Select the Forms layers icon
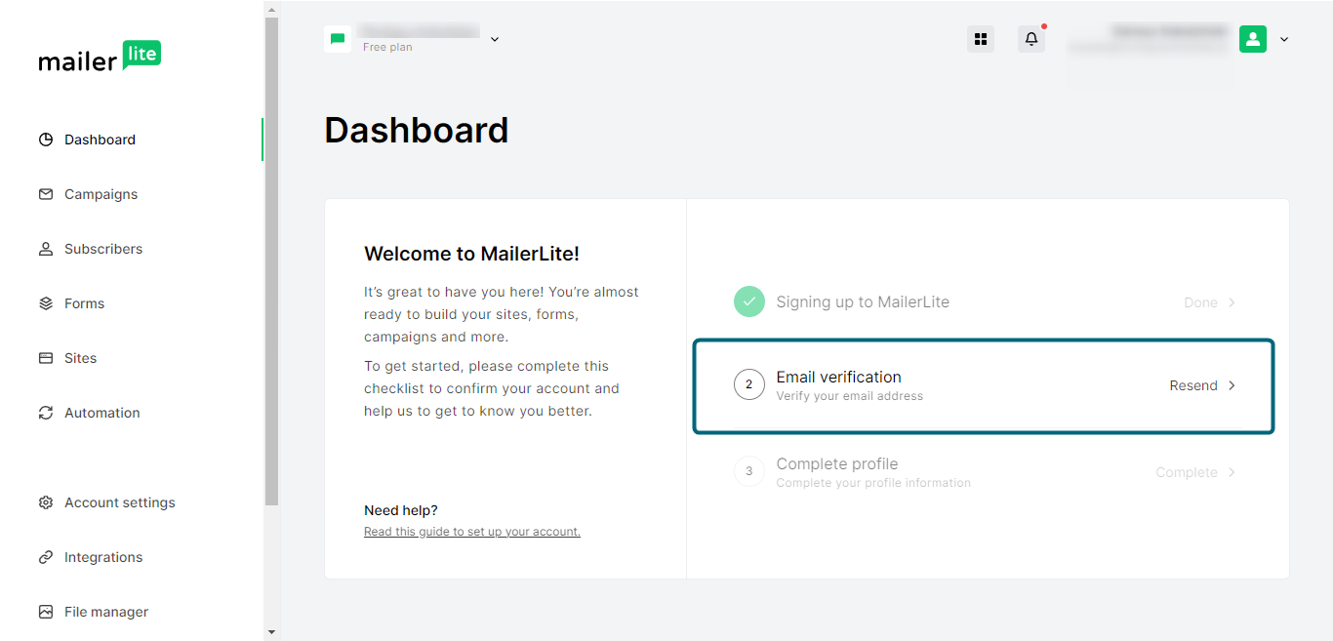Viewport: 1333px width, 641px height. tap(46, 303)
